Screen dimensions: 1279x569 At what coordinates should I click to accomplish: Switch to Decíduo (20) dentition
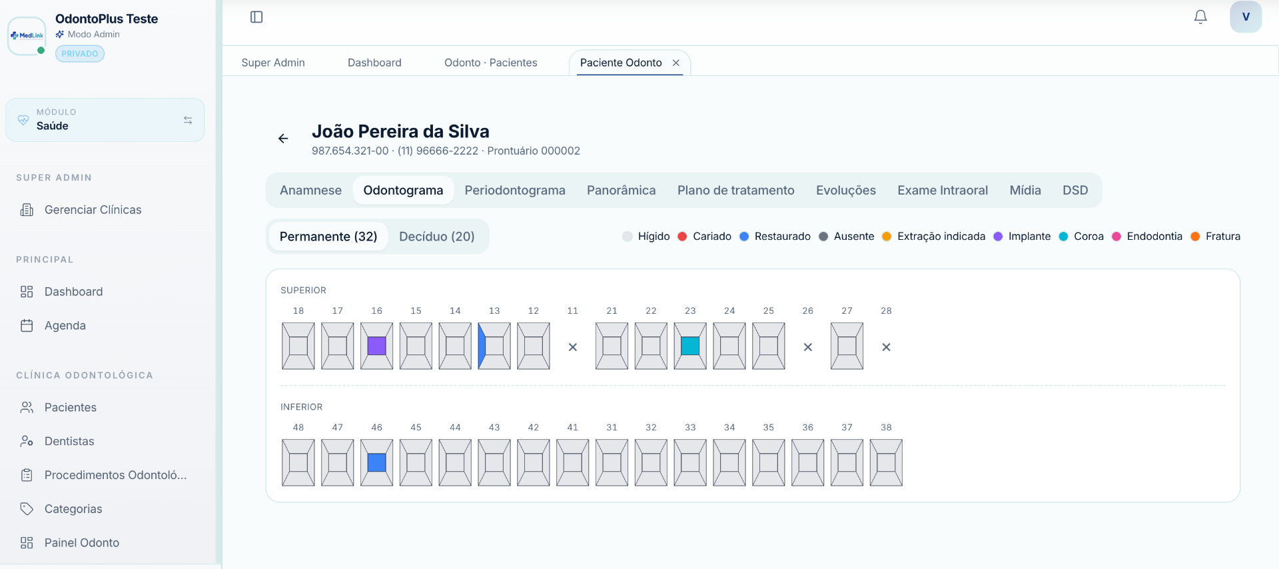coord(437,237)
